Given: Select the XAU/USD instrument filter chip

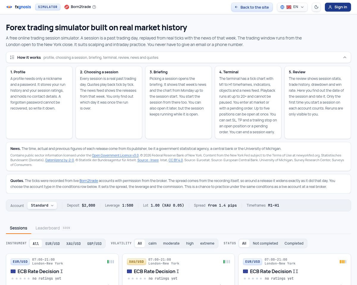Looking at the screenshot, I should click(73, 243).
